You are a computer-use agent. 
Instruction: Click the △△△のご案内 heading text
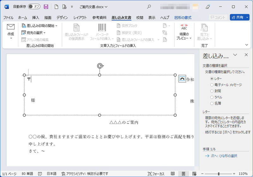click(x=124, y=123)
